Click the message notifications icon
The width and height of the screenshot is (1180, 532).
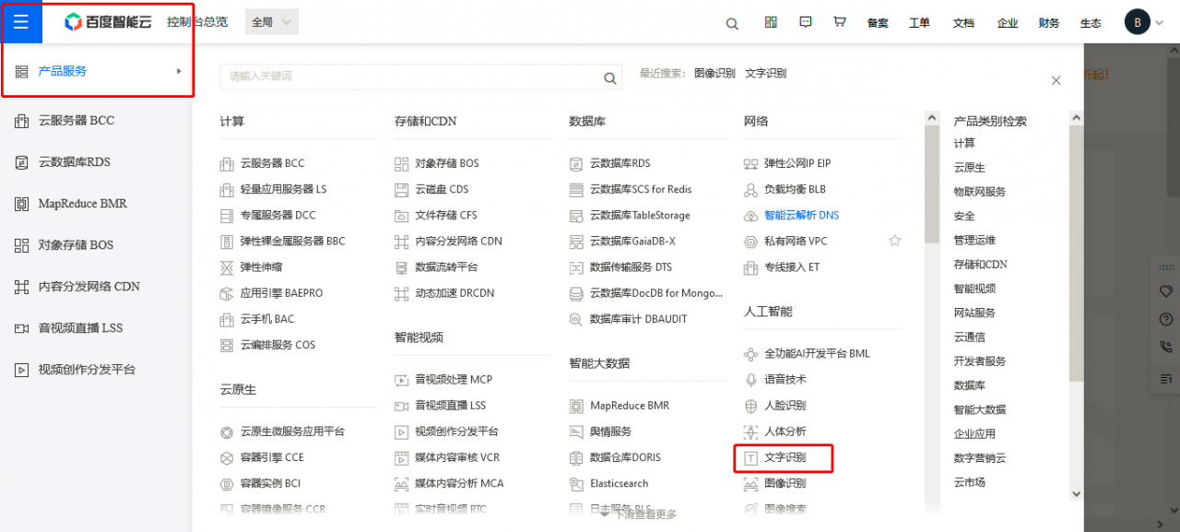pyautogui.click(x=805, y=21)
